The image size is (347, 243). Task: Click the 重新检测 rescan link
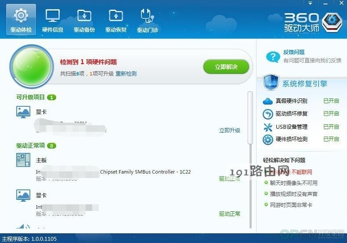pos(126,74)
